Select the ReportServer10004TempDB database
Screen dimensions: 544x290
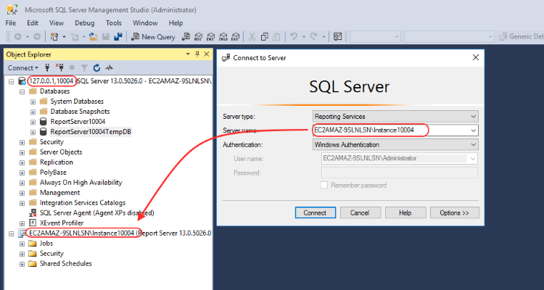[x=91, y=132]
